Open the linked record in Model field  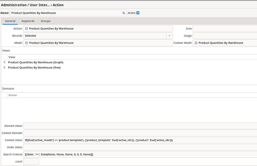[x=26, y=43]
